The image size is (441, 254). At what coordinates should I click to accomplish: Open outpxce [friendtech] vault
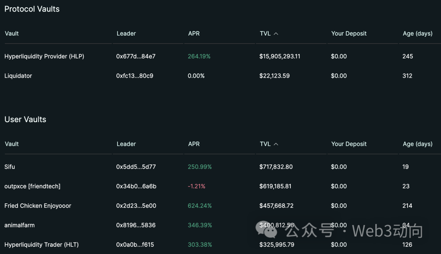pyautogui.click(x=32, y=187)
